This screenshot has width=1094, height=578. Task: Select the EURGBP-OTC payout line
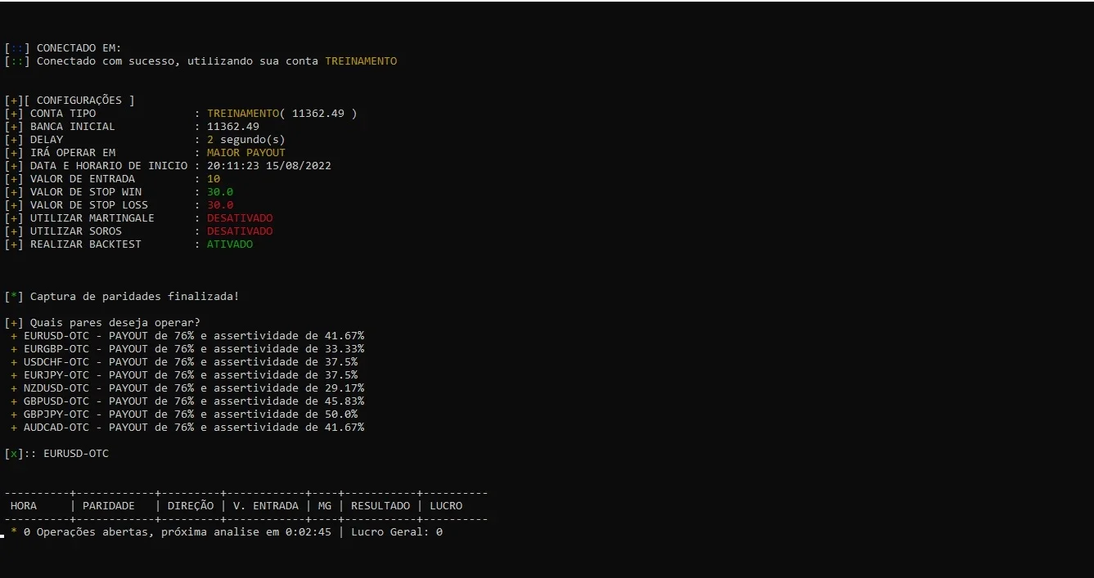click(187, 349)
